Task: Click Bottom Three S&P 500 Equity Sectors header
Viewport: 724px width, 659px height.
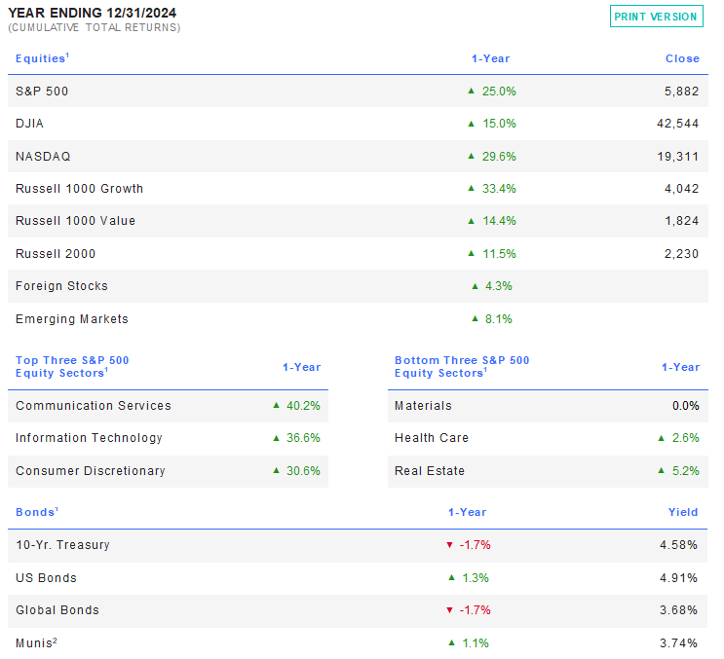Action: pyautogui.click(x=462, y=367)
